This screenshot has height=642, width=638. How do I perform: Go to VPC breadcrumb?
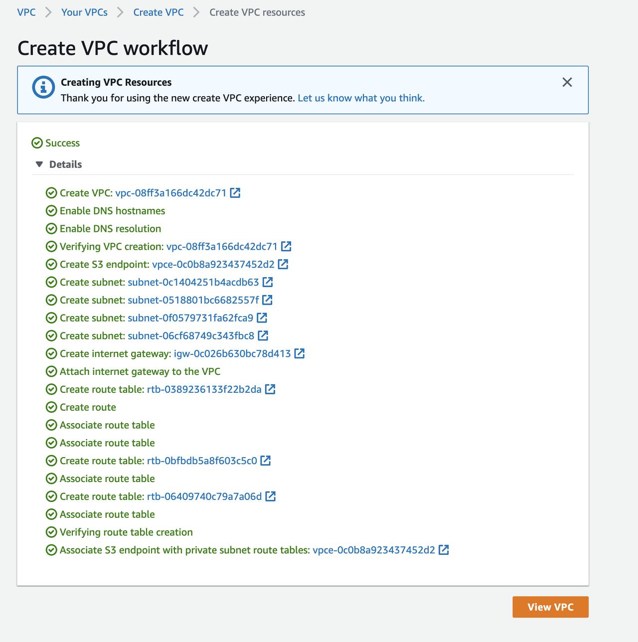pyautogui.click(x=26, y=12)
